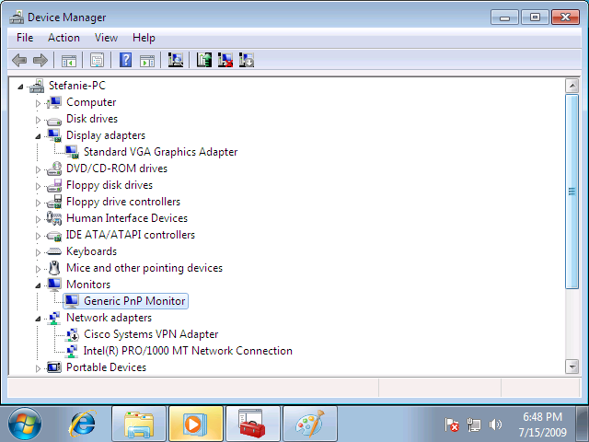
Task: Collapse the Network adapters node
Action: click(39, 318)
